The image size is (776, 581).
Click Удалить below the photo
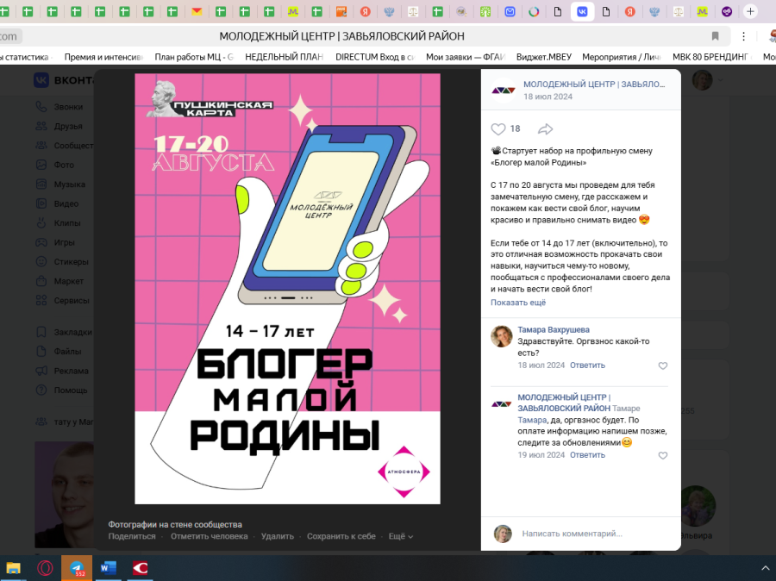coord(277,536)
